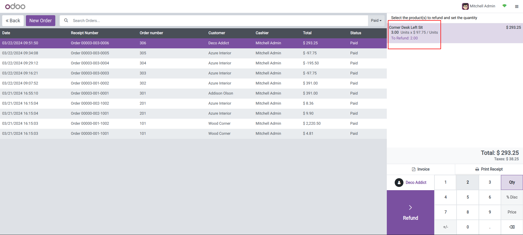Click the Mitchell Admin username at top
The image size is (523, 235).
coord(482,6)
